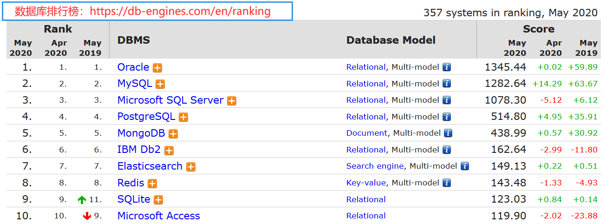This screenshot has width=606, height=224.
Task: Click the green up arrow for SQLite
Action: 82,200
